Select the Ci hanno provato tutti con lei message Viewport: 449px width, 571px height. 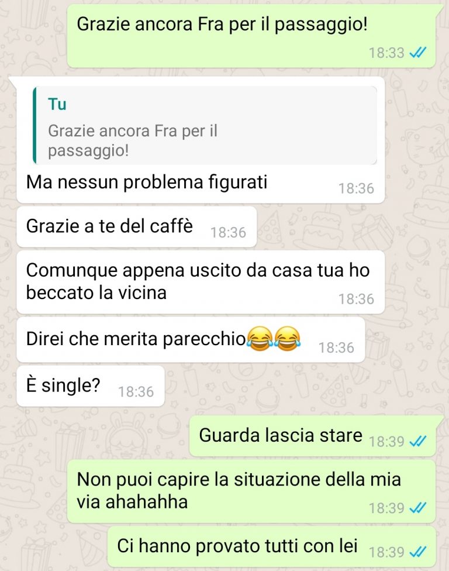point(272,546)
